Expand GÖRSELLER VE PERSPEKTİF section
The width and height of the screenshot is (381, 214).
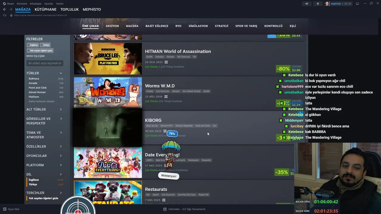click(44, 121)
